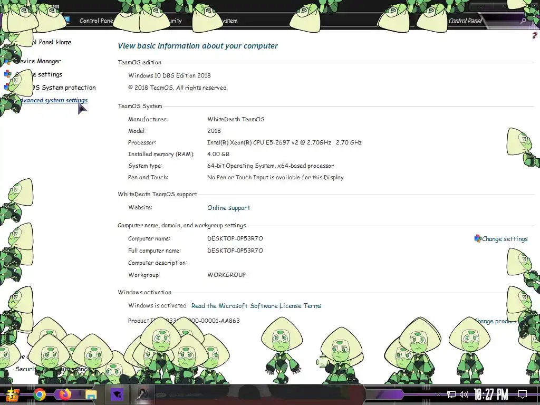Click the search magnifier icon
The image size is (540, 405).
click(523, 21)
